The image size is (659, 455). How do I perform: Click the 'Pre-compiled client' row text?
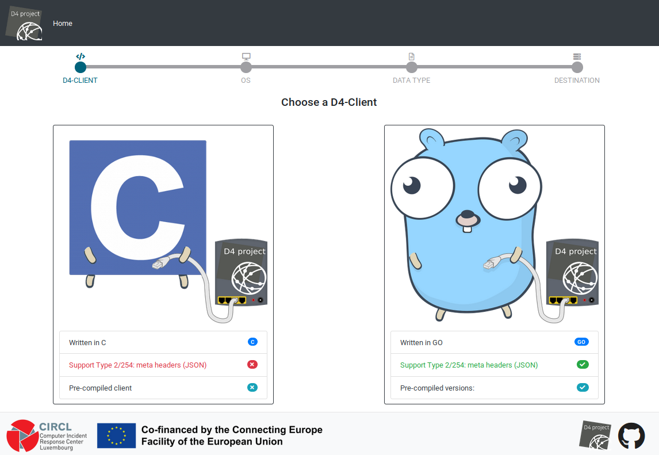click(x=101, y=388)
